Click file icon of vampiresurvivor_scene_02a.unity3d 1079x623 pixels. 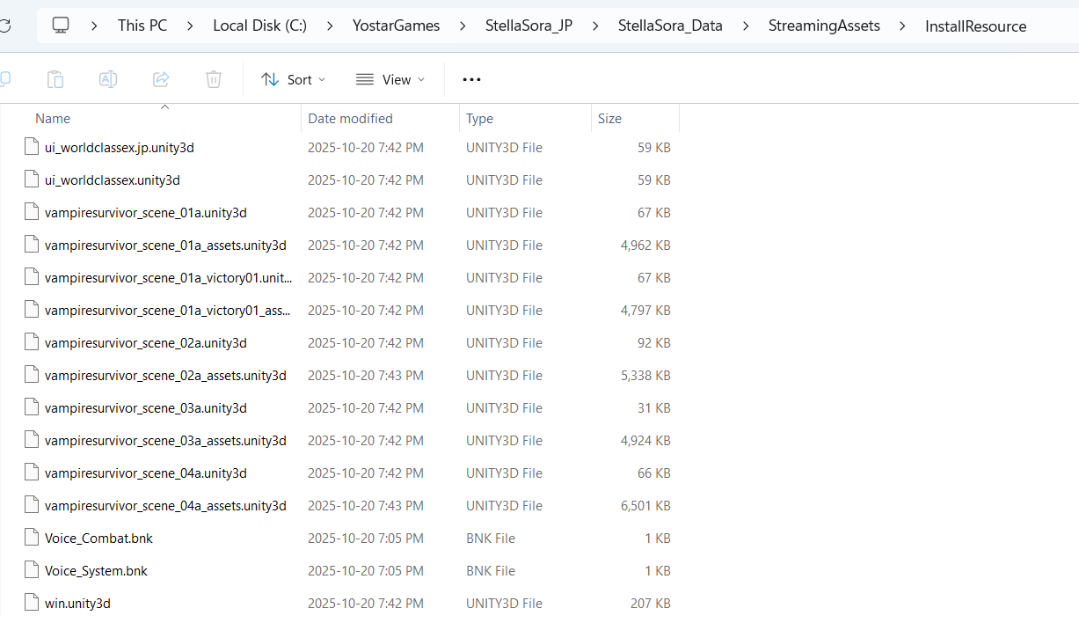(x=32, y=342)
